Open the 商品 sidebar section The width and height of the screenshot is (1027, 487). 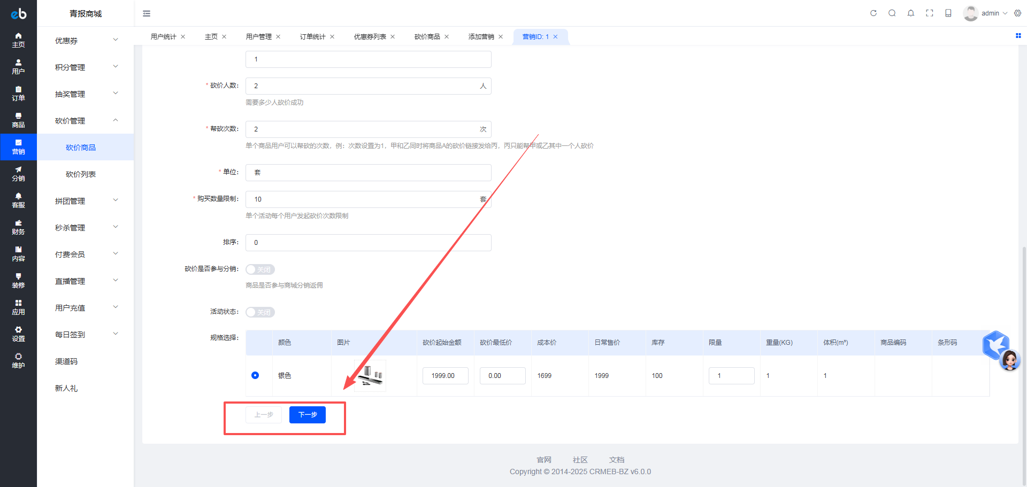pos(18,120)
